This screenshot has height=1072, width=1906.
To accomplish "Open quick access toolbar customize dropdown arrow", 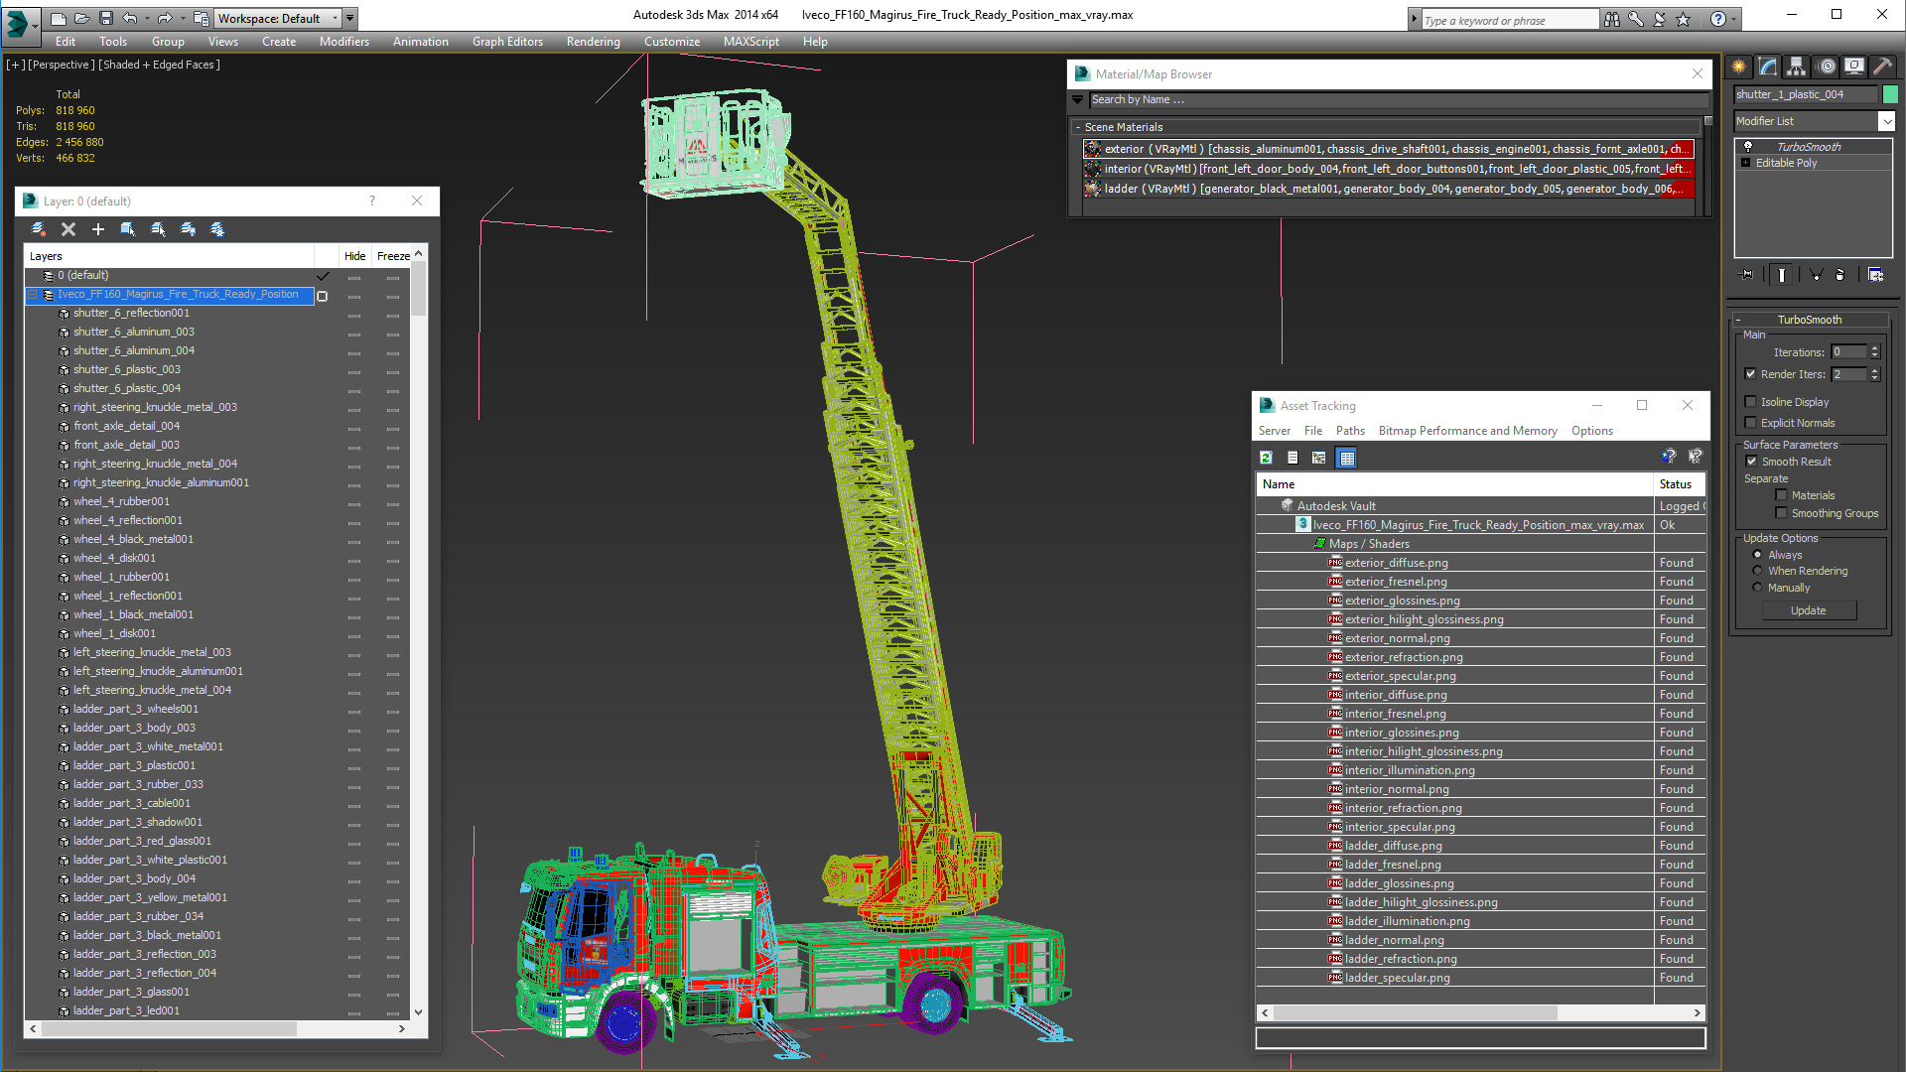I will [x=350, y=18].
